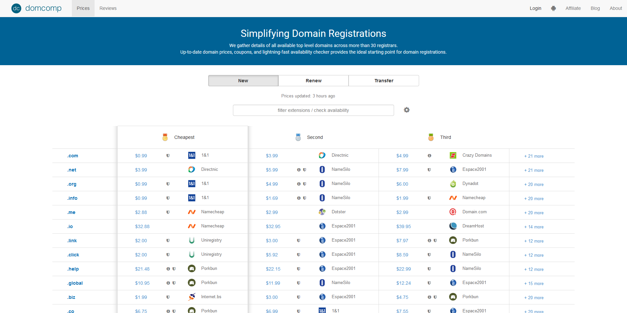This screenshot has height=313, width=627.
Task: Click Uniregistry logo in .link row
Action: [x=192, y=240]
